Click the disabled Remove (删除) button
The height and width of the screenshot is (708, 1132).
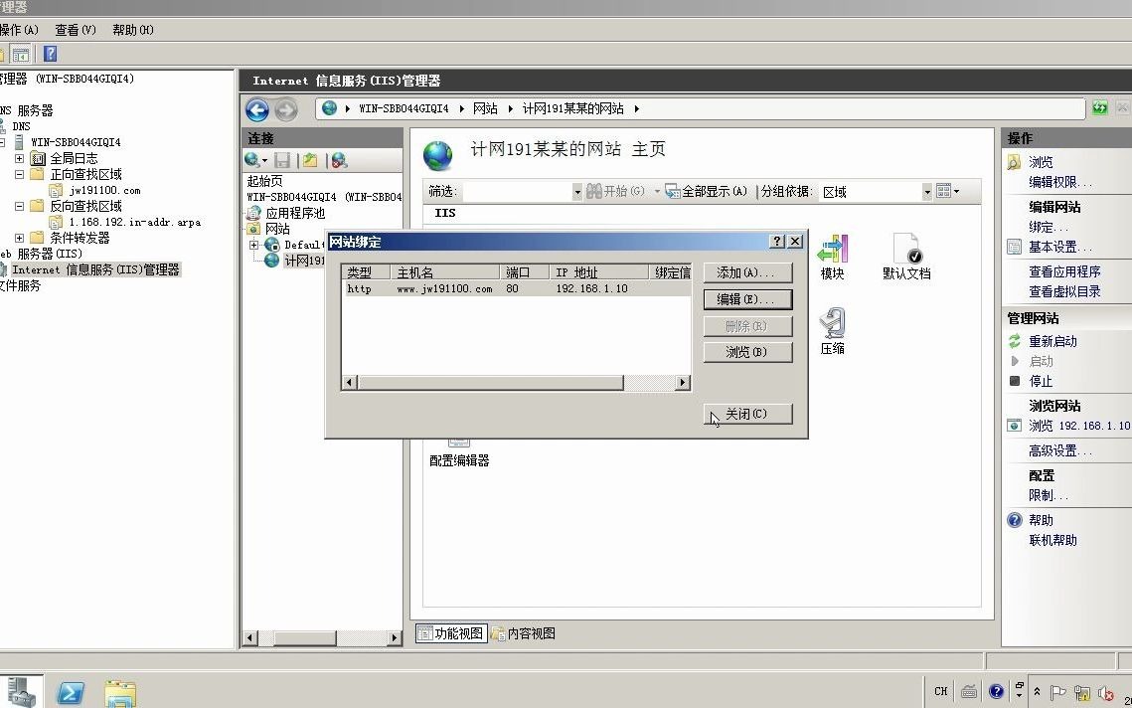[748, 326]
